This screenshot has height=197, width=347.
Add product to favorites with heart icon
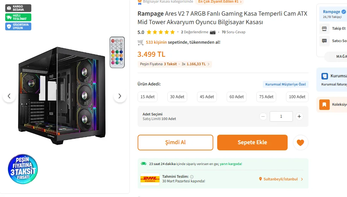point(300,143)
